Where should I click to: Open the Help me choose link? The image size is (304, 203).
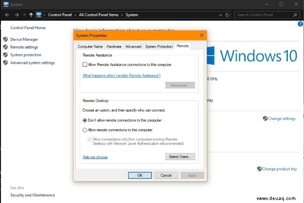click(x=95, y=157)
